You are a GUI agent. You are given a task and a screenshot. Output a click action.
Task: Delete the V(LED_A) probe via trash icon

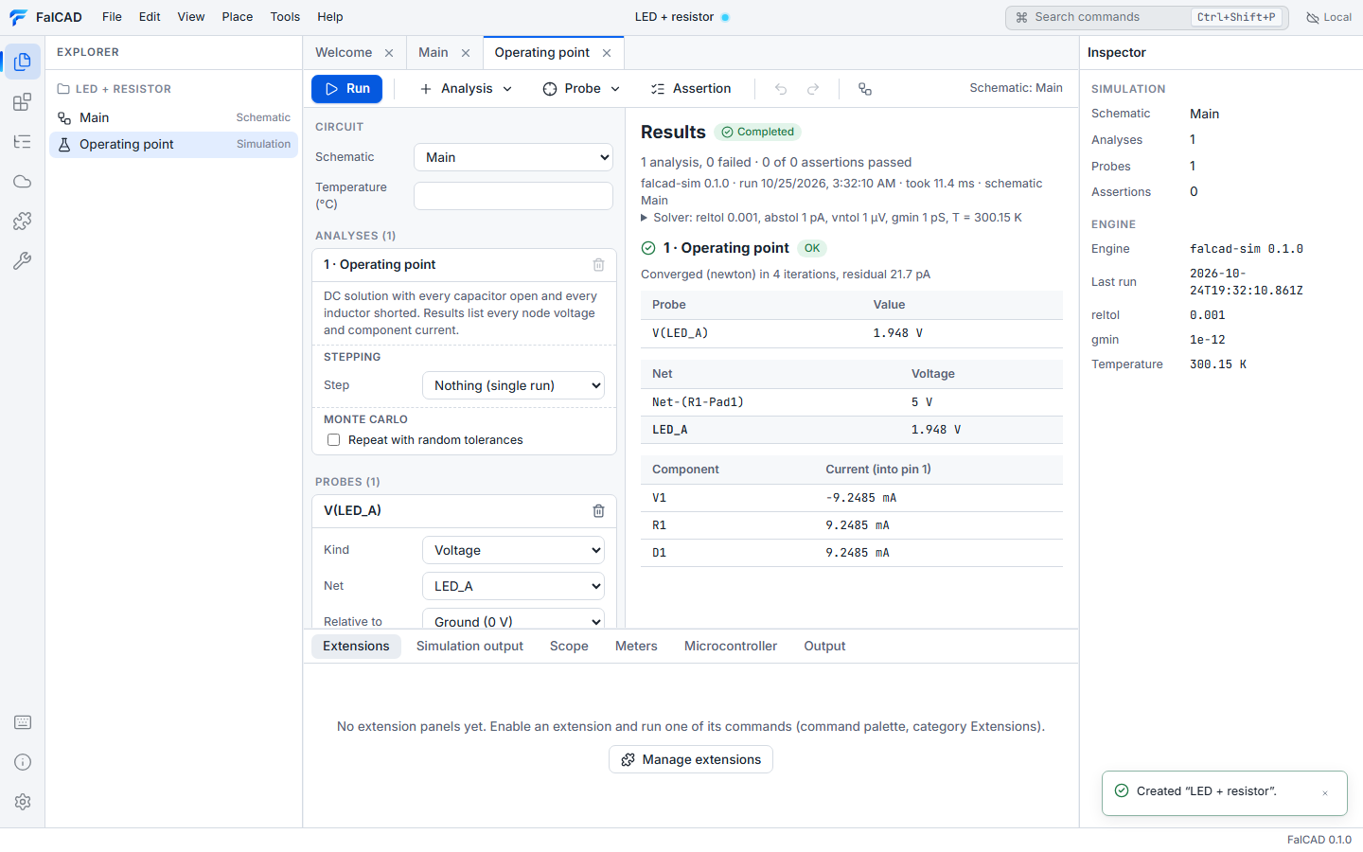598,511
